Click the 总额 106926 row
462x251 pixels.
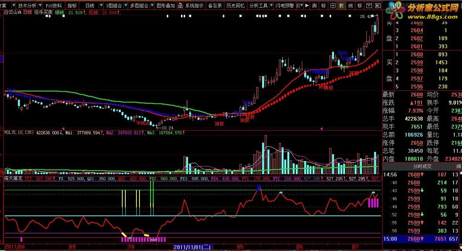click(x=403, y=135)
